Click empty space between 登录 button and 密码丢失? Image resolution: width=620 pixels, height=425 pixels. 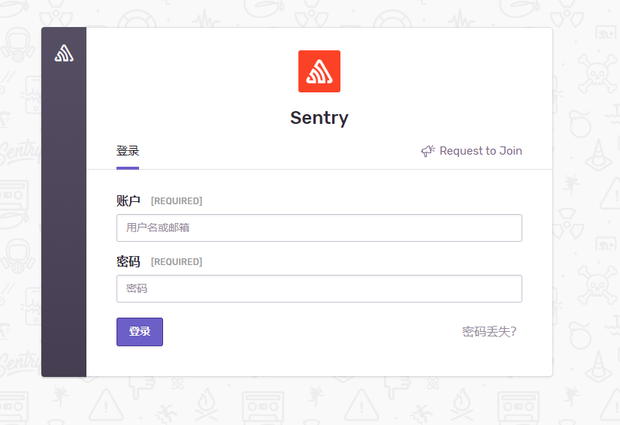click(313, 332)
